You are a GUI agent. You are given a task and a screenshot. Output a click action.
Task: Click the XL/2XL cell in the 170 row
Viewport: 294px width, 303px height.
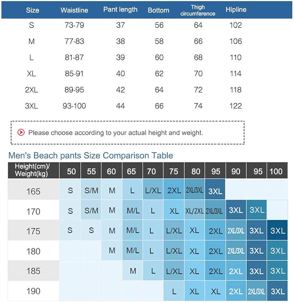click(x=194, y=211)
